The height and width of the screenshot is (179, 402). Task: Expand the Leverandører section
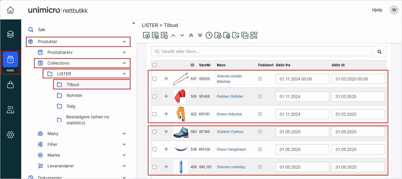[x=124, y=166]
